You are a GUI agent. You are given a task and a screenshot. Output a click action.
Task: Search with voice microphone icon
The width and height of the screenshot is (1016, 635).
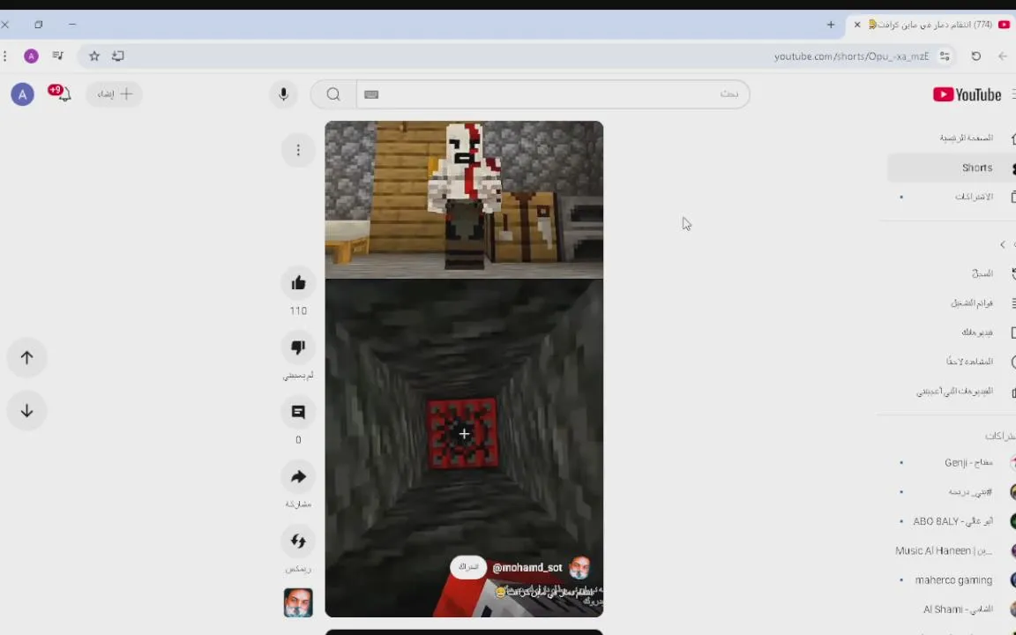pos(283,94)
